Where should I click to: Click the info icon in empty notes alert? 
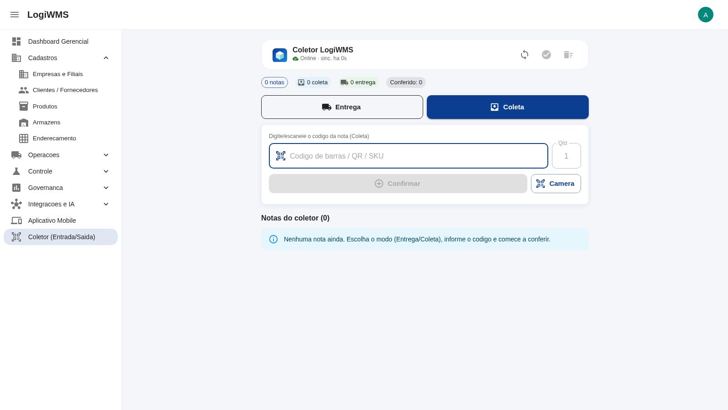tap(273, 239)
